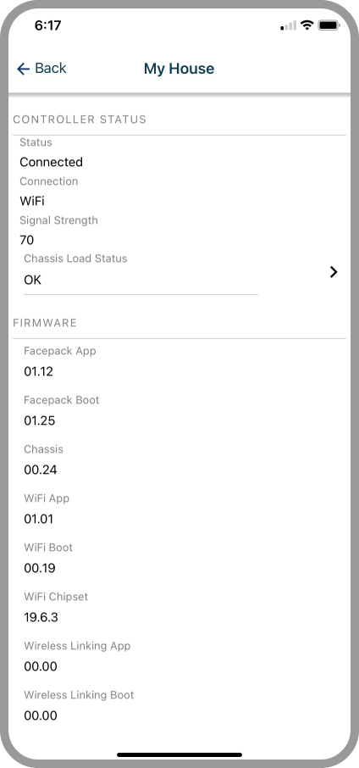Click the battery icon in status bar
Viewport: 359px width, 768px height.
click(x=329, y=25)
